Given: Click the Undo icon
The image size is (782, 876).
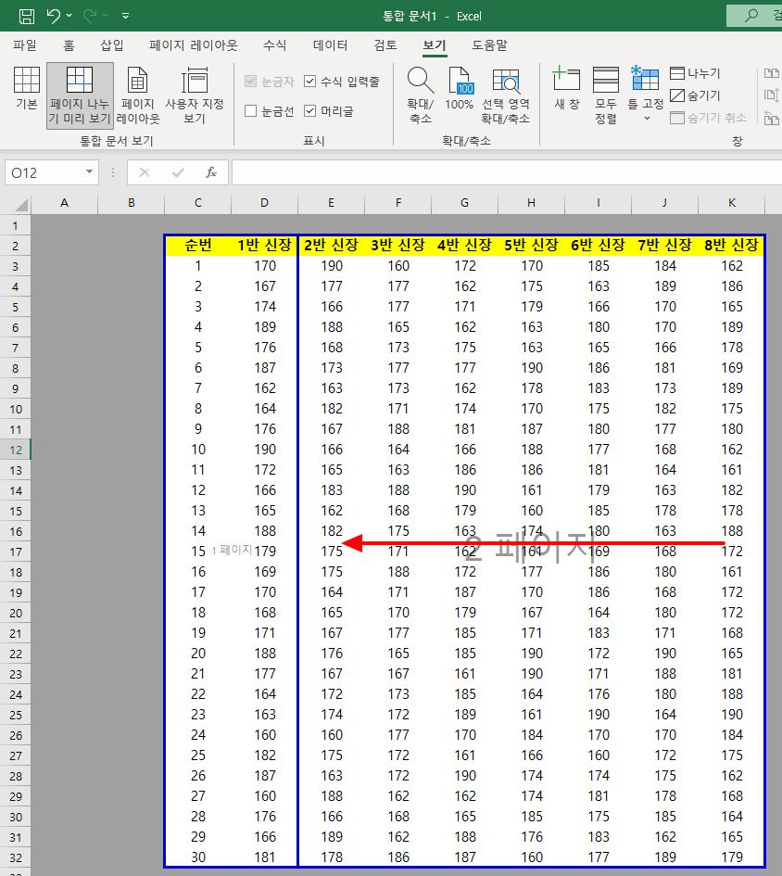Looking at the screenshot, I should click(x=53, y=16).
